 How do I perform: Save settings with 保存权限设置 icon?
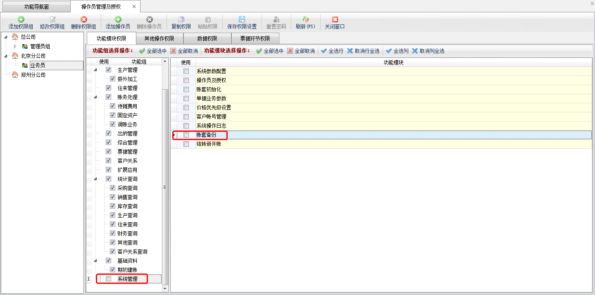[x=242, y=19]
